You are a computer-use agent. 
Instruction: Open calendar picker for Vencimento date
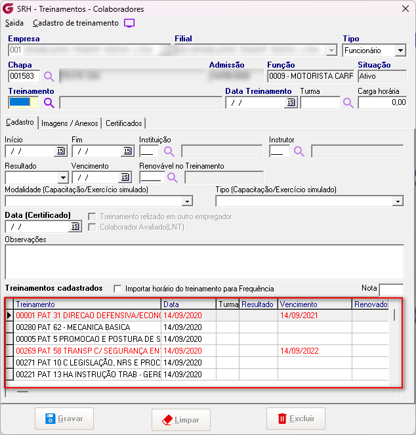[x=125, y=177]
